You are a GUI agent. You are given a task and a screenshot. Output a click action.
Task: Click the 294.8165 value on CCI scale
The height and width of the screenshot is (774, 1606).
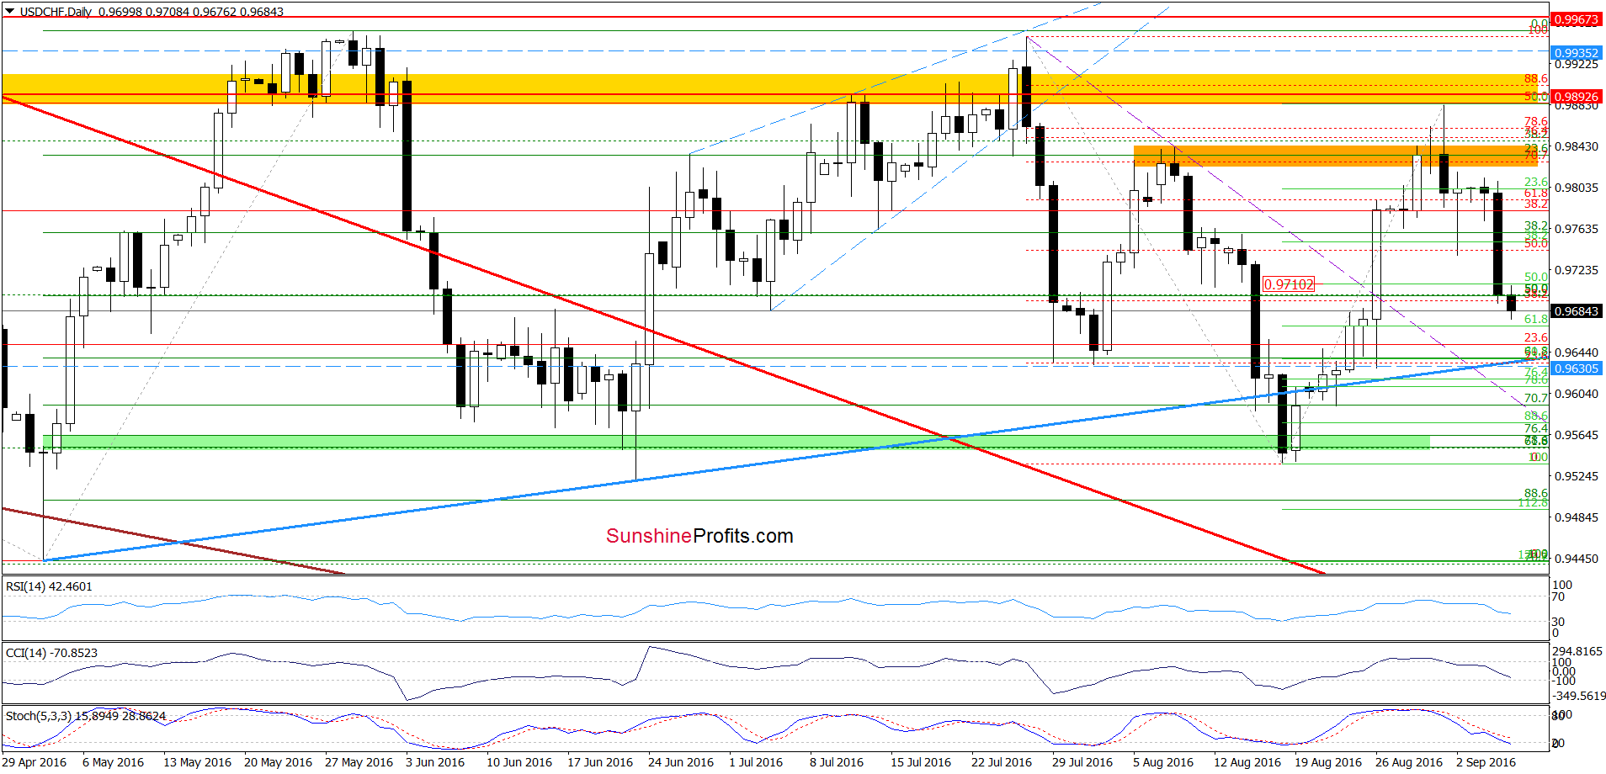(x=1577, y=651)
